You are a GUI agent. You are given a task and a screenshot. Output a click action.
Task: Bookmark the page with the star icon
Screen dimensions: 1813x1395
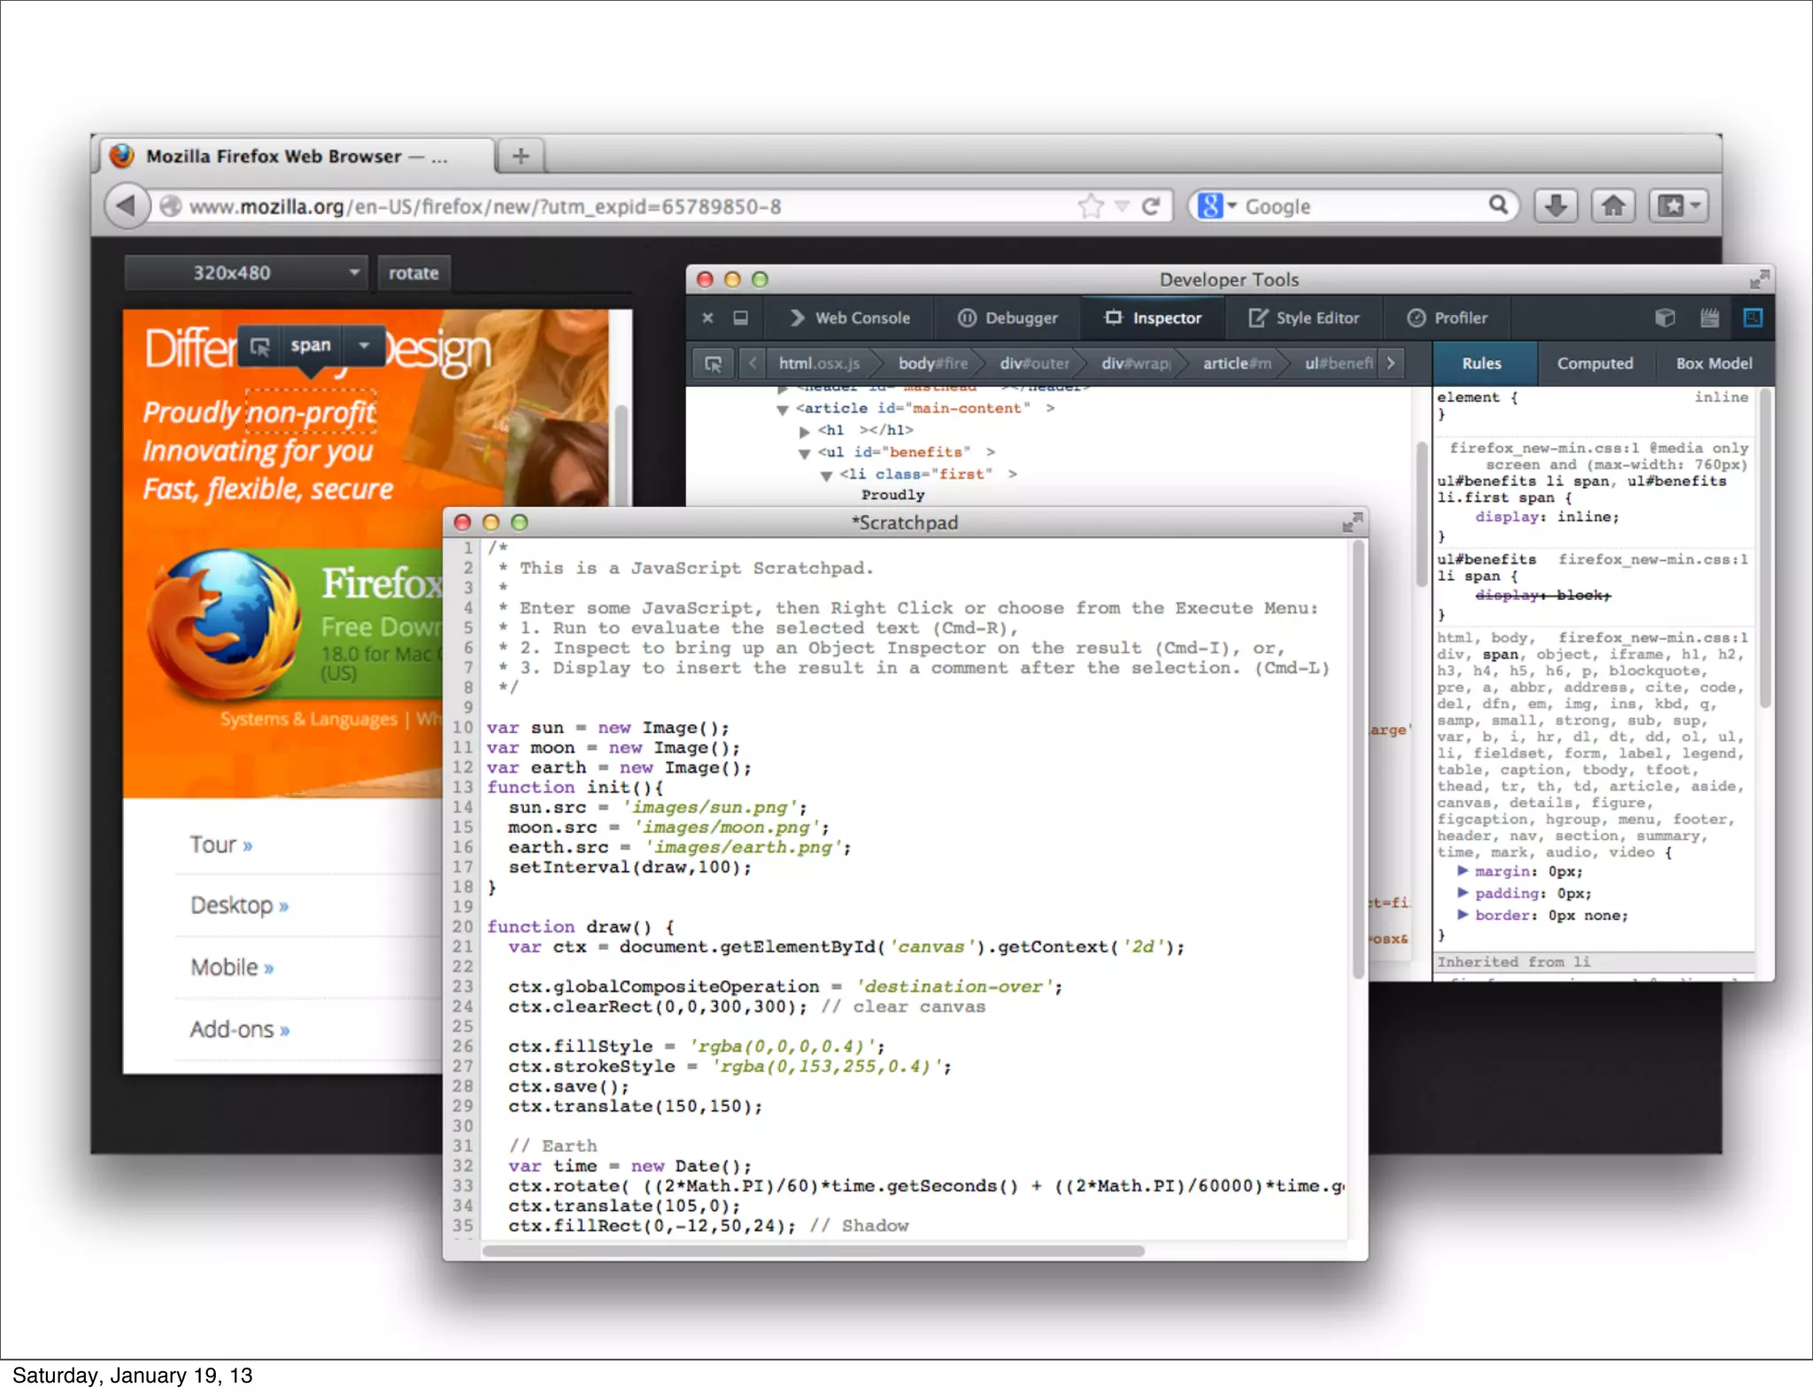pyautogui.click(x=1091, y=206)
